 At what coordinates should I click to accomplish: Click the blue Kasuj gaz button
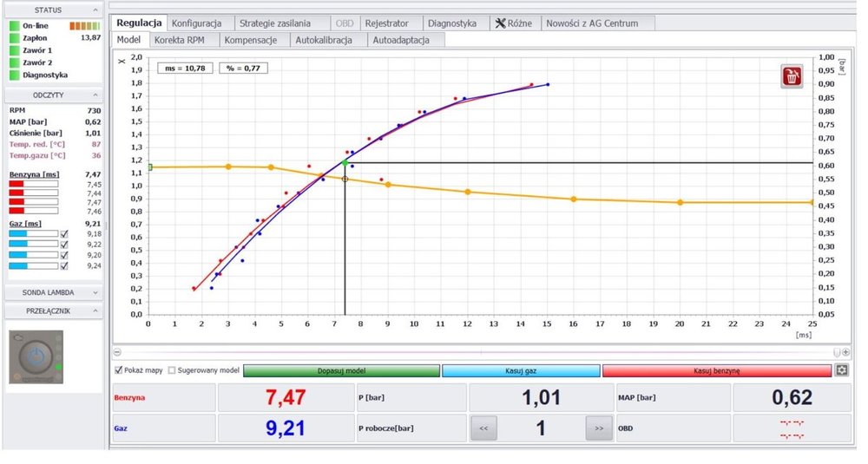coord(521,370)
